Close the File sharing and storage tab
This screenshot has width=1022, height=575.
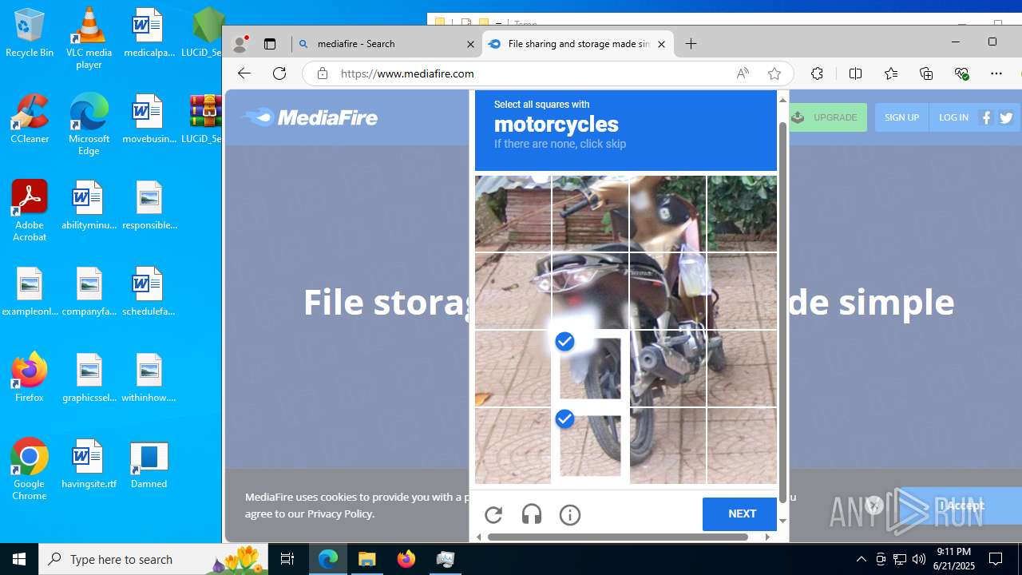(x=661, y=44)
